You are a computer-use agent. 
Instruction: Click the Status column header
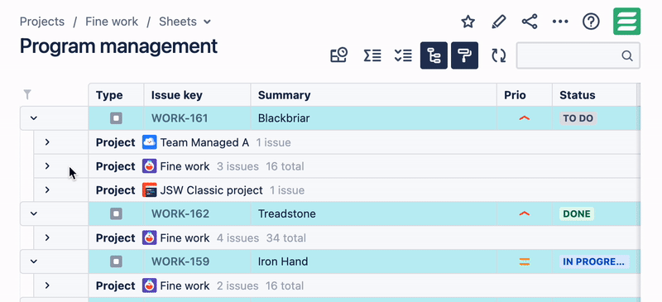click(594, 95)
